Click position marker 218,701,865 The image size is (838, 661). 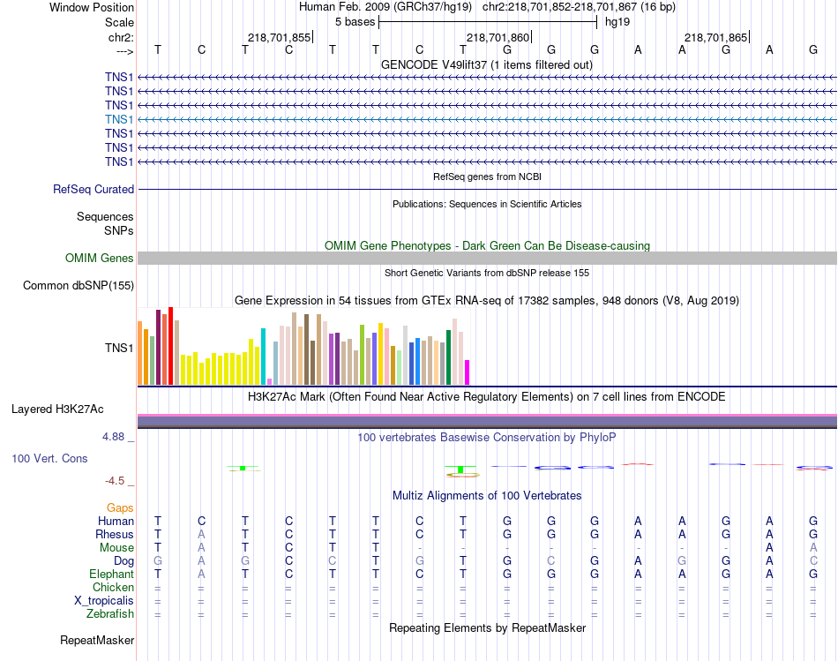tap(715, 37)
